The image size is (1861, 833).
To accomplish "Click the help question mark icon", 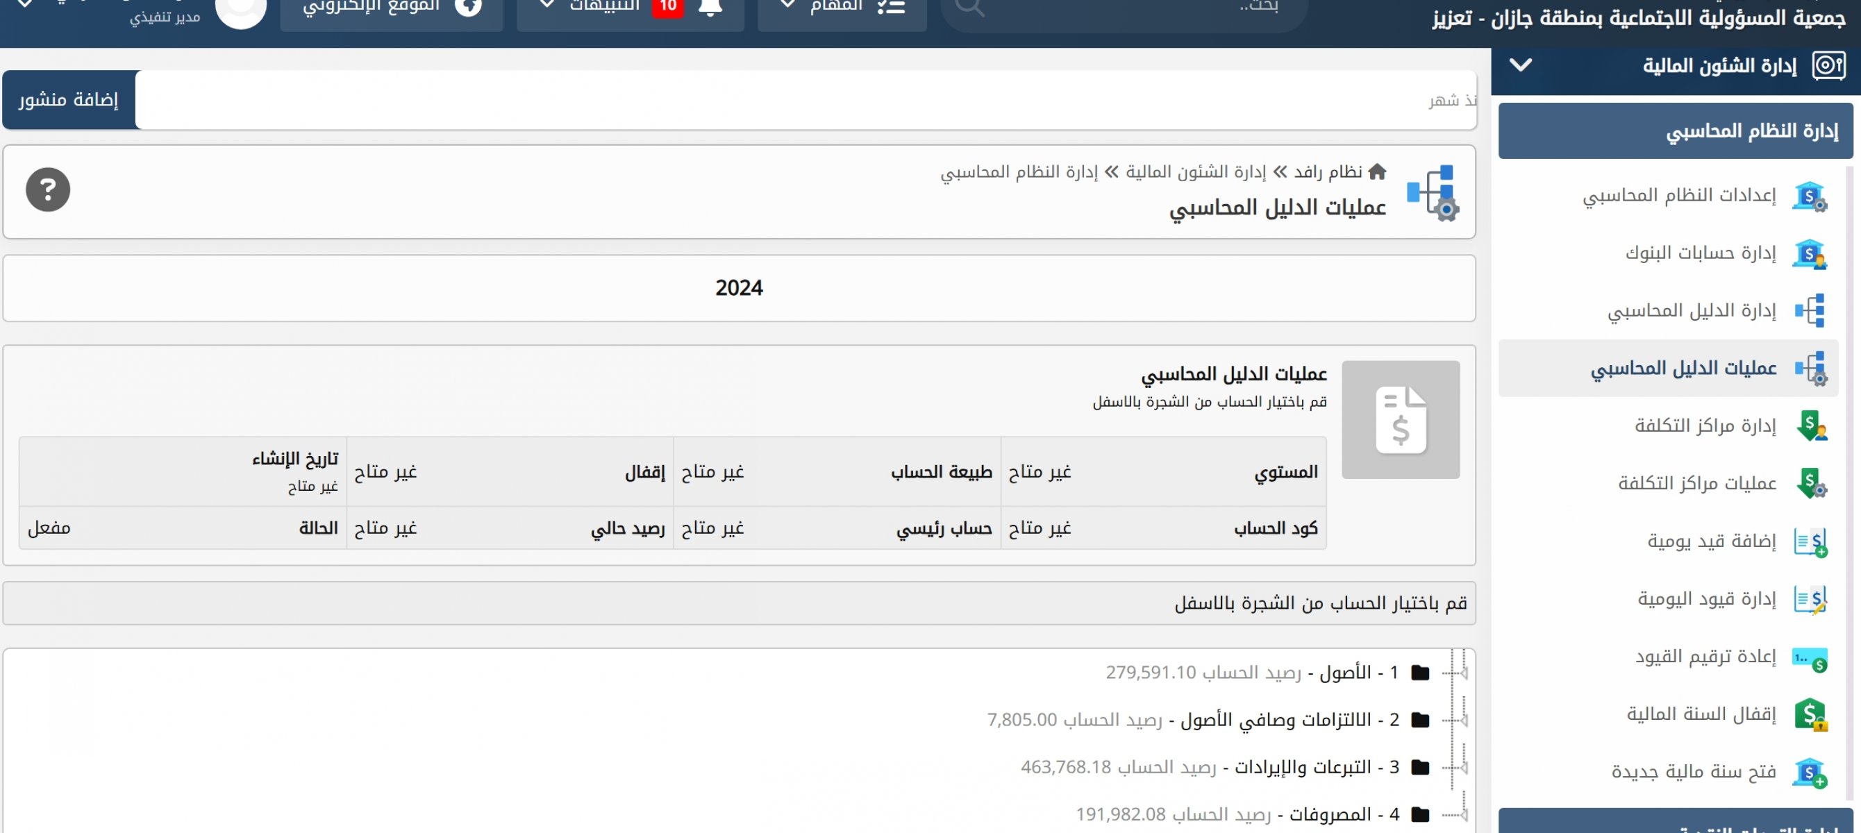I will 48,190.
